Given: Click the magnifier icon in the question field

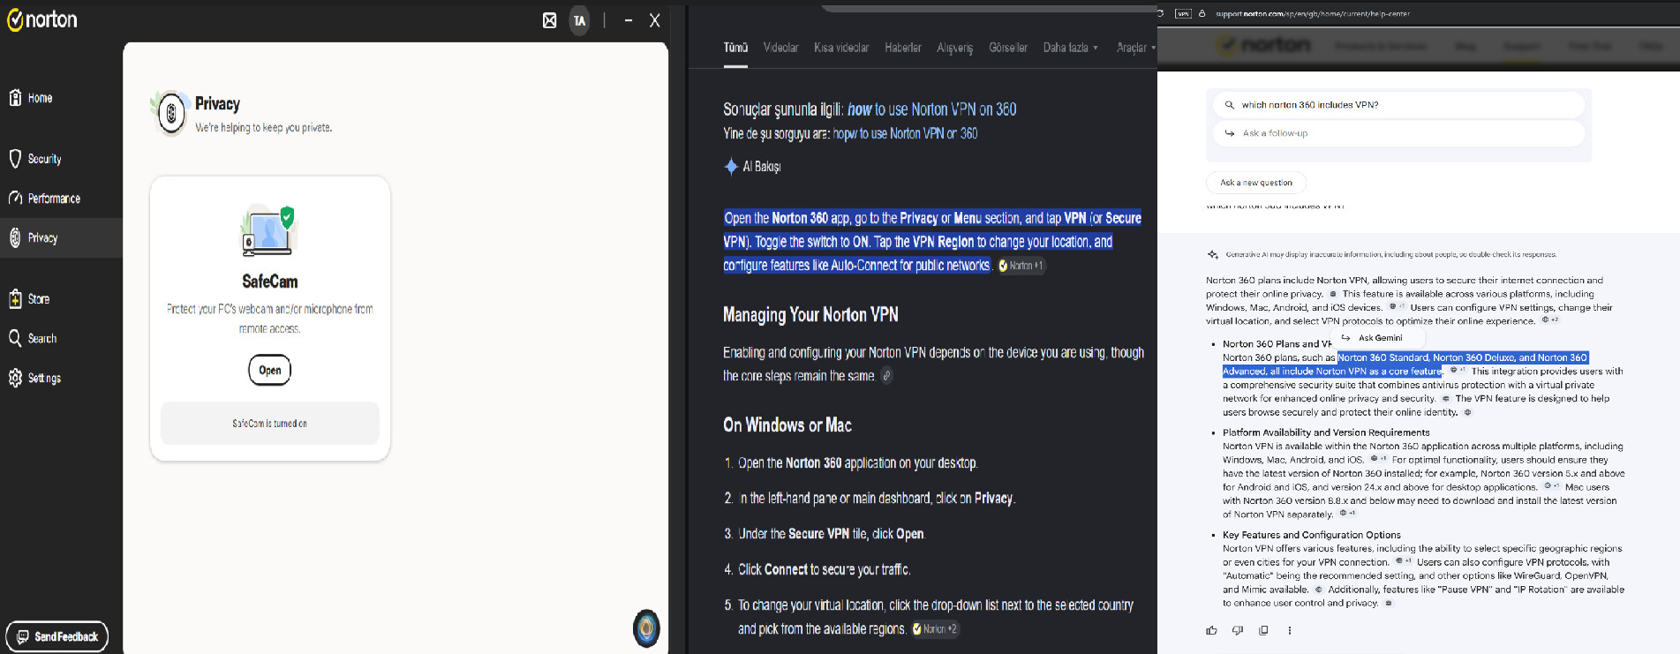Looking at the screenshot, I should coord(1229,105).
